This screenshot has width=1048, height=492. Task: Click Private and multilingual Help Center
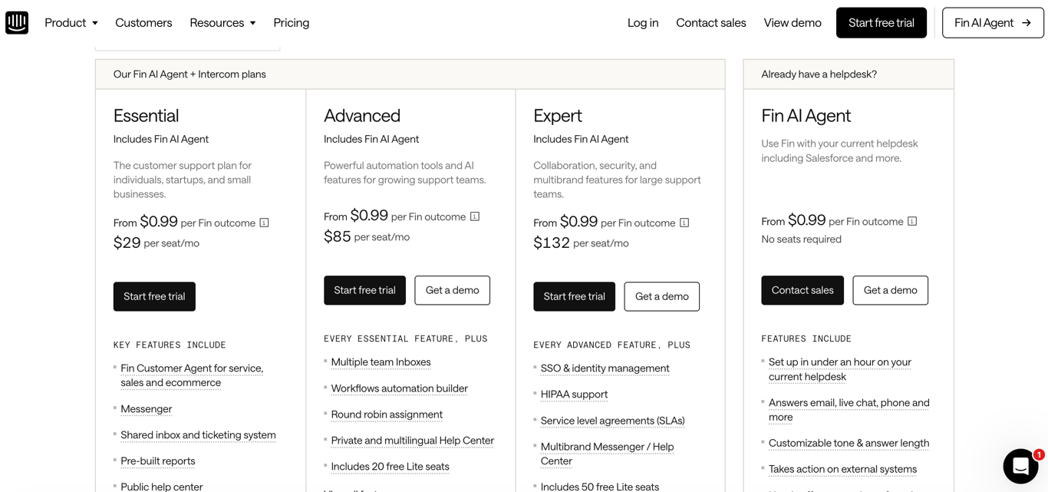[x=412, y=441]
